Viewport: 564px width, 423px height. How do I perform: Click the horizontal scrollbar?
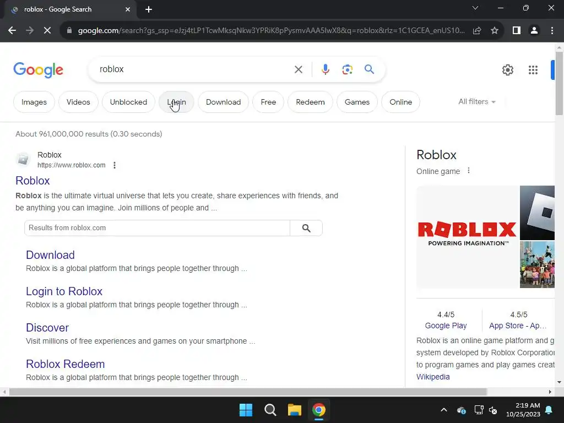[x=248, y=392]
